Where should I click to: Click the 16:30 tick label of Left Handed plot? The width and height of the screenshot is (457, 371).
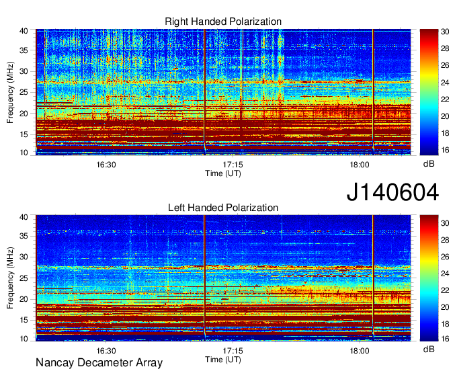[106, 351]
